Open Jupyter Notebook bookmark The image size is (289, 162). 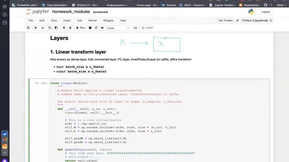[223, 5]
